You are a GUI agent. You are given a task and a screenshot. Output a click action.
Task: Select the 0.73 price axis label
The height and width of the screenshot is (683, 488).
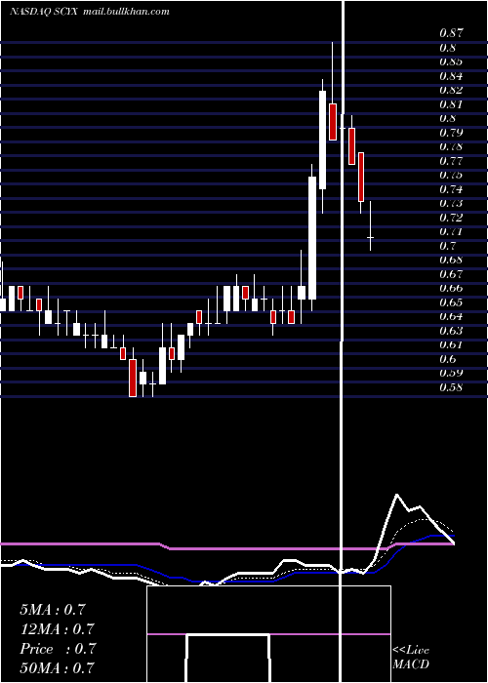click(x=451, y=203)
